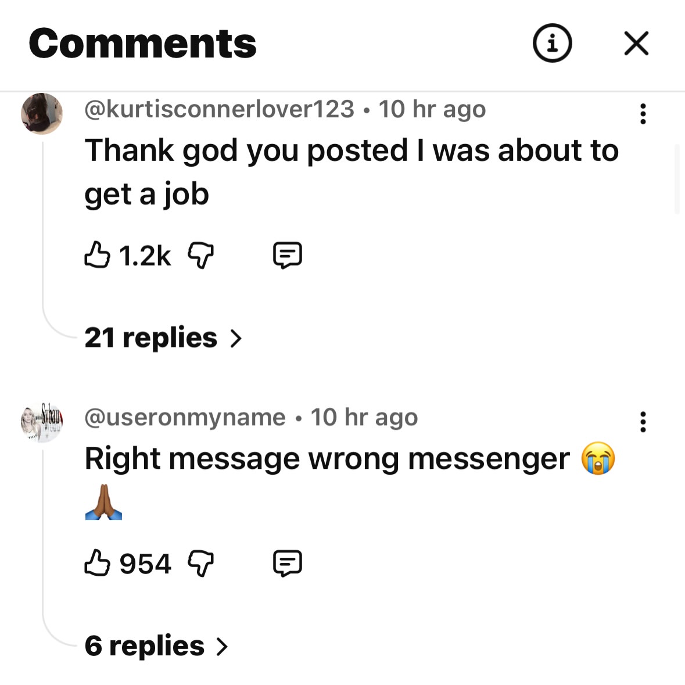Reply to the useronmyname comment
This screenshot has height=685, width=685.
(288, 563)
